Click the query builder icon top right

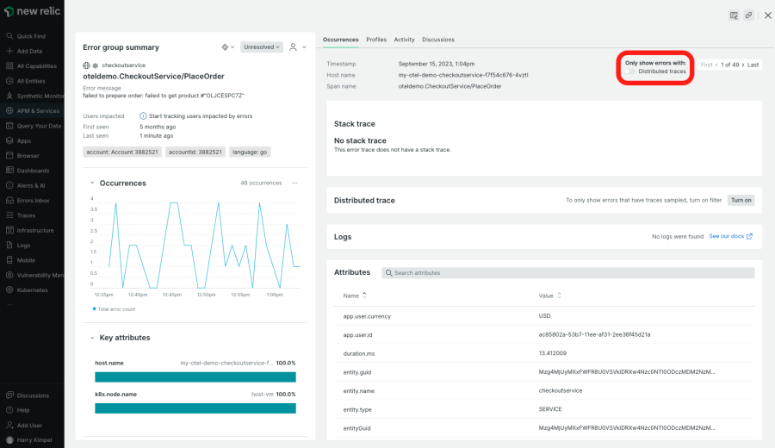[x=734, y=16]
